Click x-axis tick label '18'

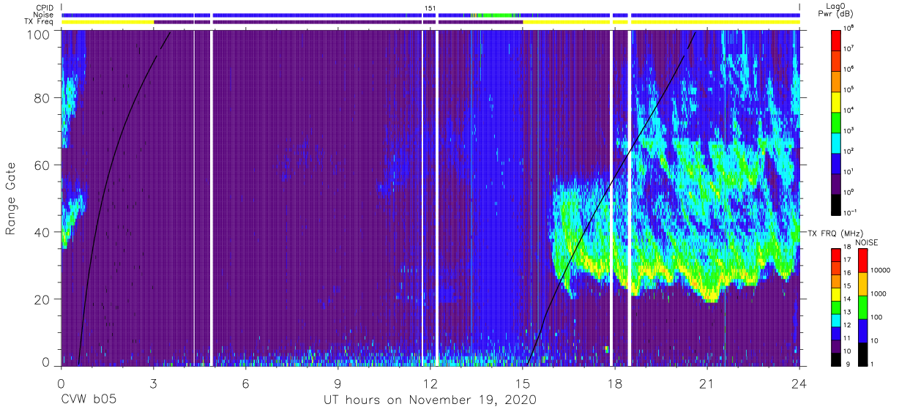(x=614, y=384)
